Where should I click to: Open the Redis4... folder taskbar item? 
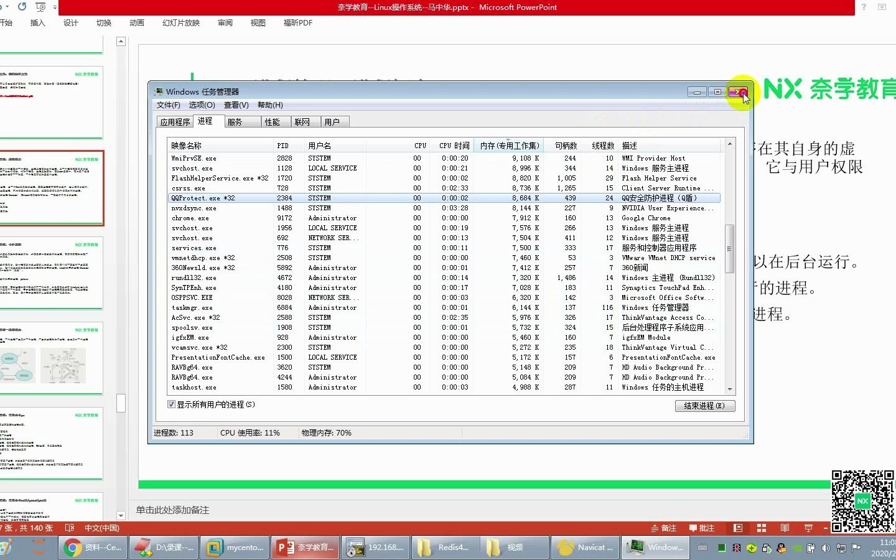(444, 548)
